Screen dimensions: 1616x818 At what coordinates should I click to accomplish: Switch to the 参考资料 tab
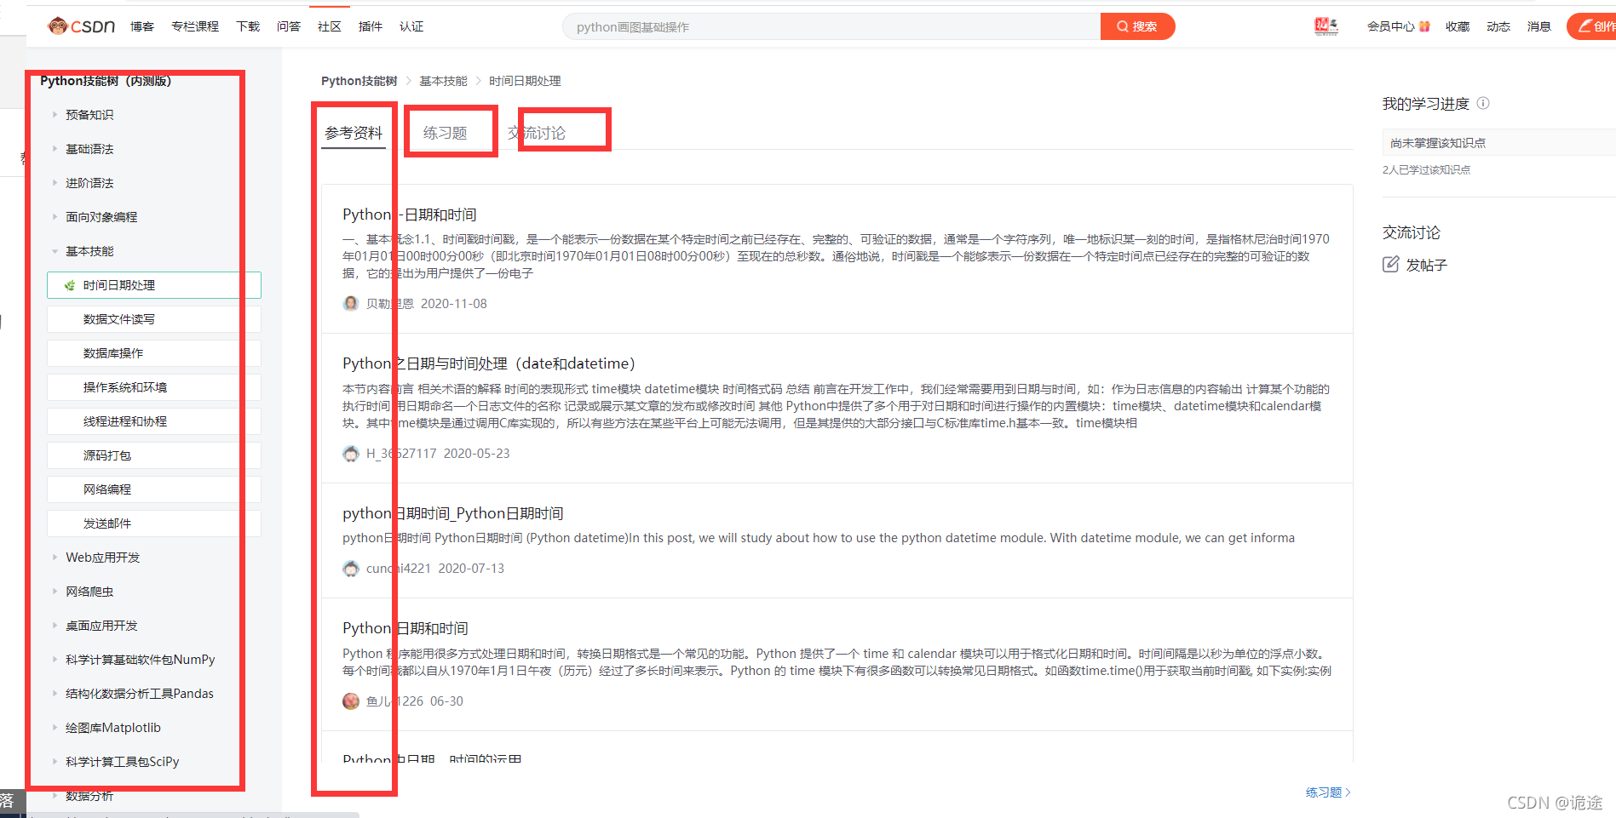[354, 133]
